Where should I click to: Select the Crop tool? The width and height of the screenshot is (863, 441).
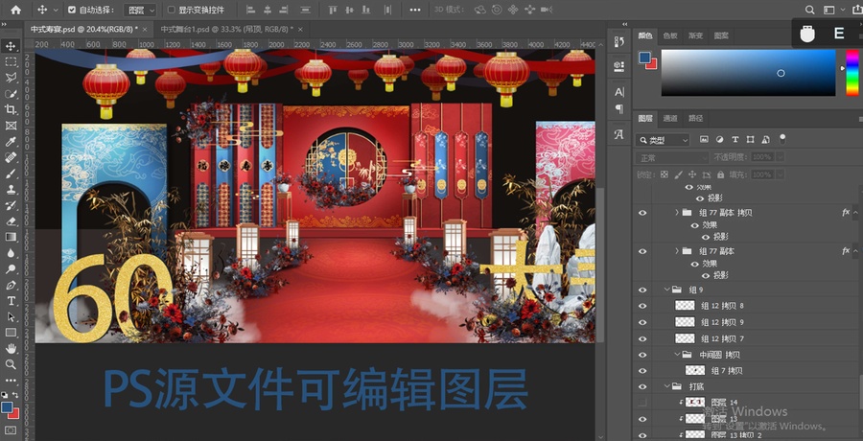click(x=11, y=109)
